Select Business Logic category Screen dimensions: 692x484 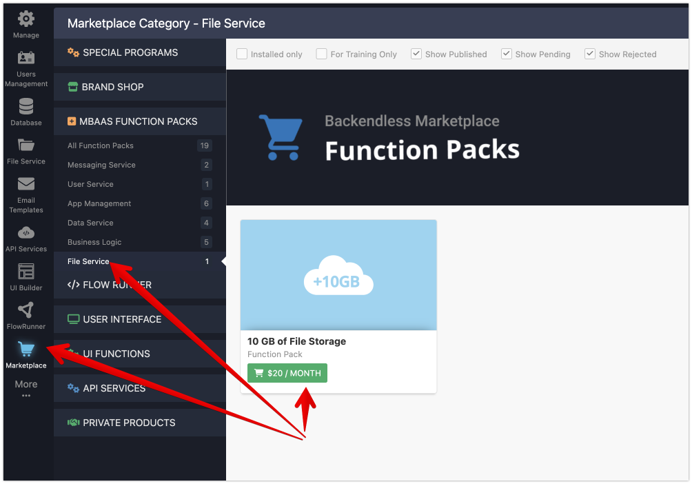pos(140,242)
